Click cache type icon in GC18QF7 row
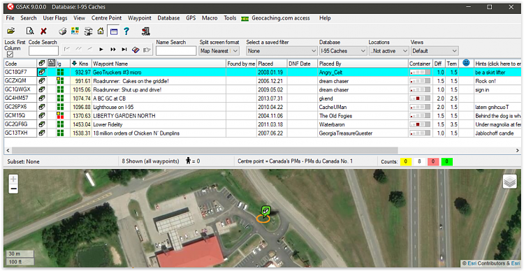 (x=42, y=72)
